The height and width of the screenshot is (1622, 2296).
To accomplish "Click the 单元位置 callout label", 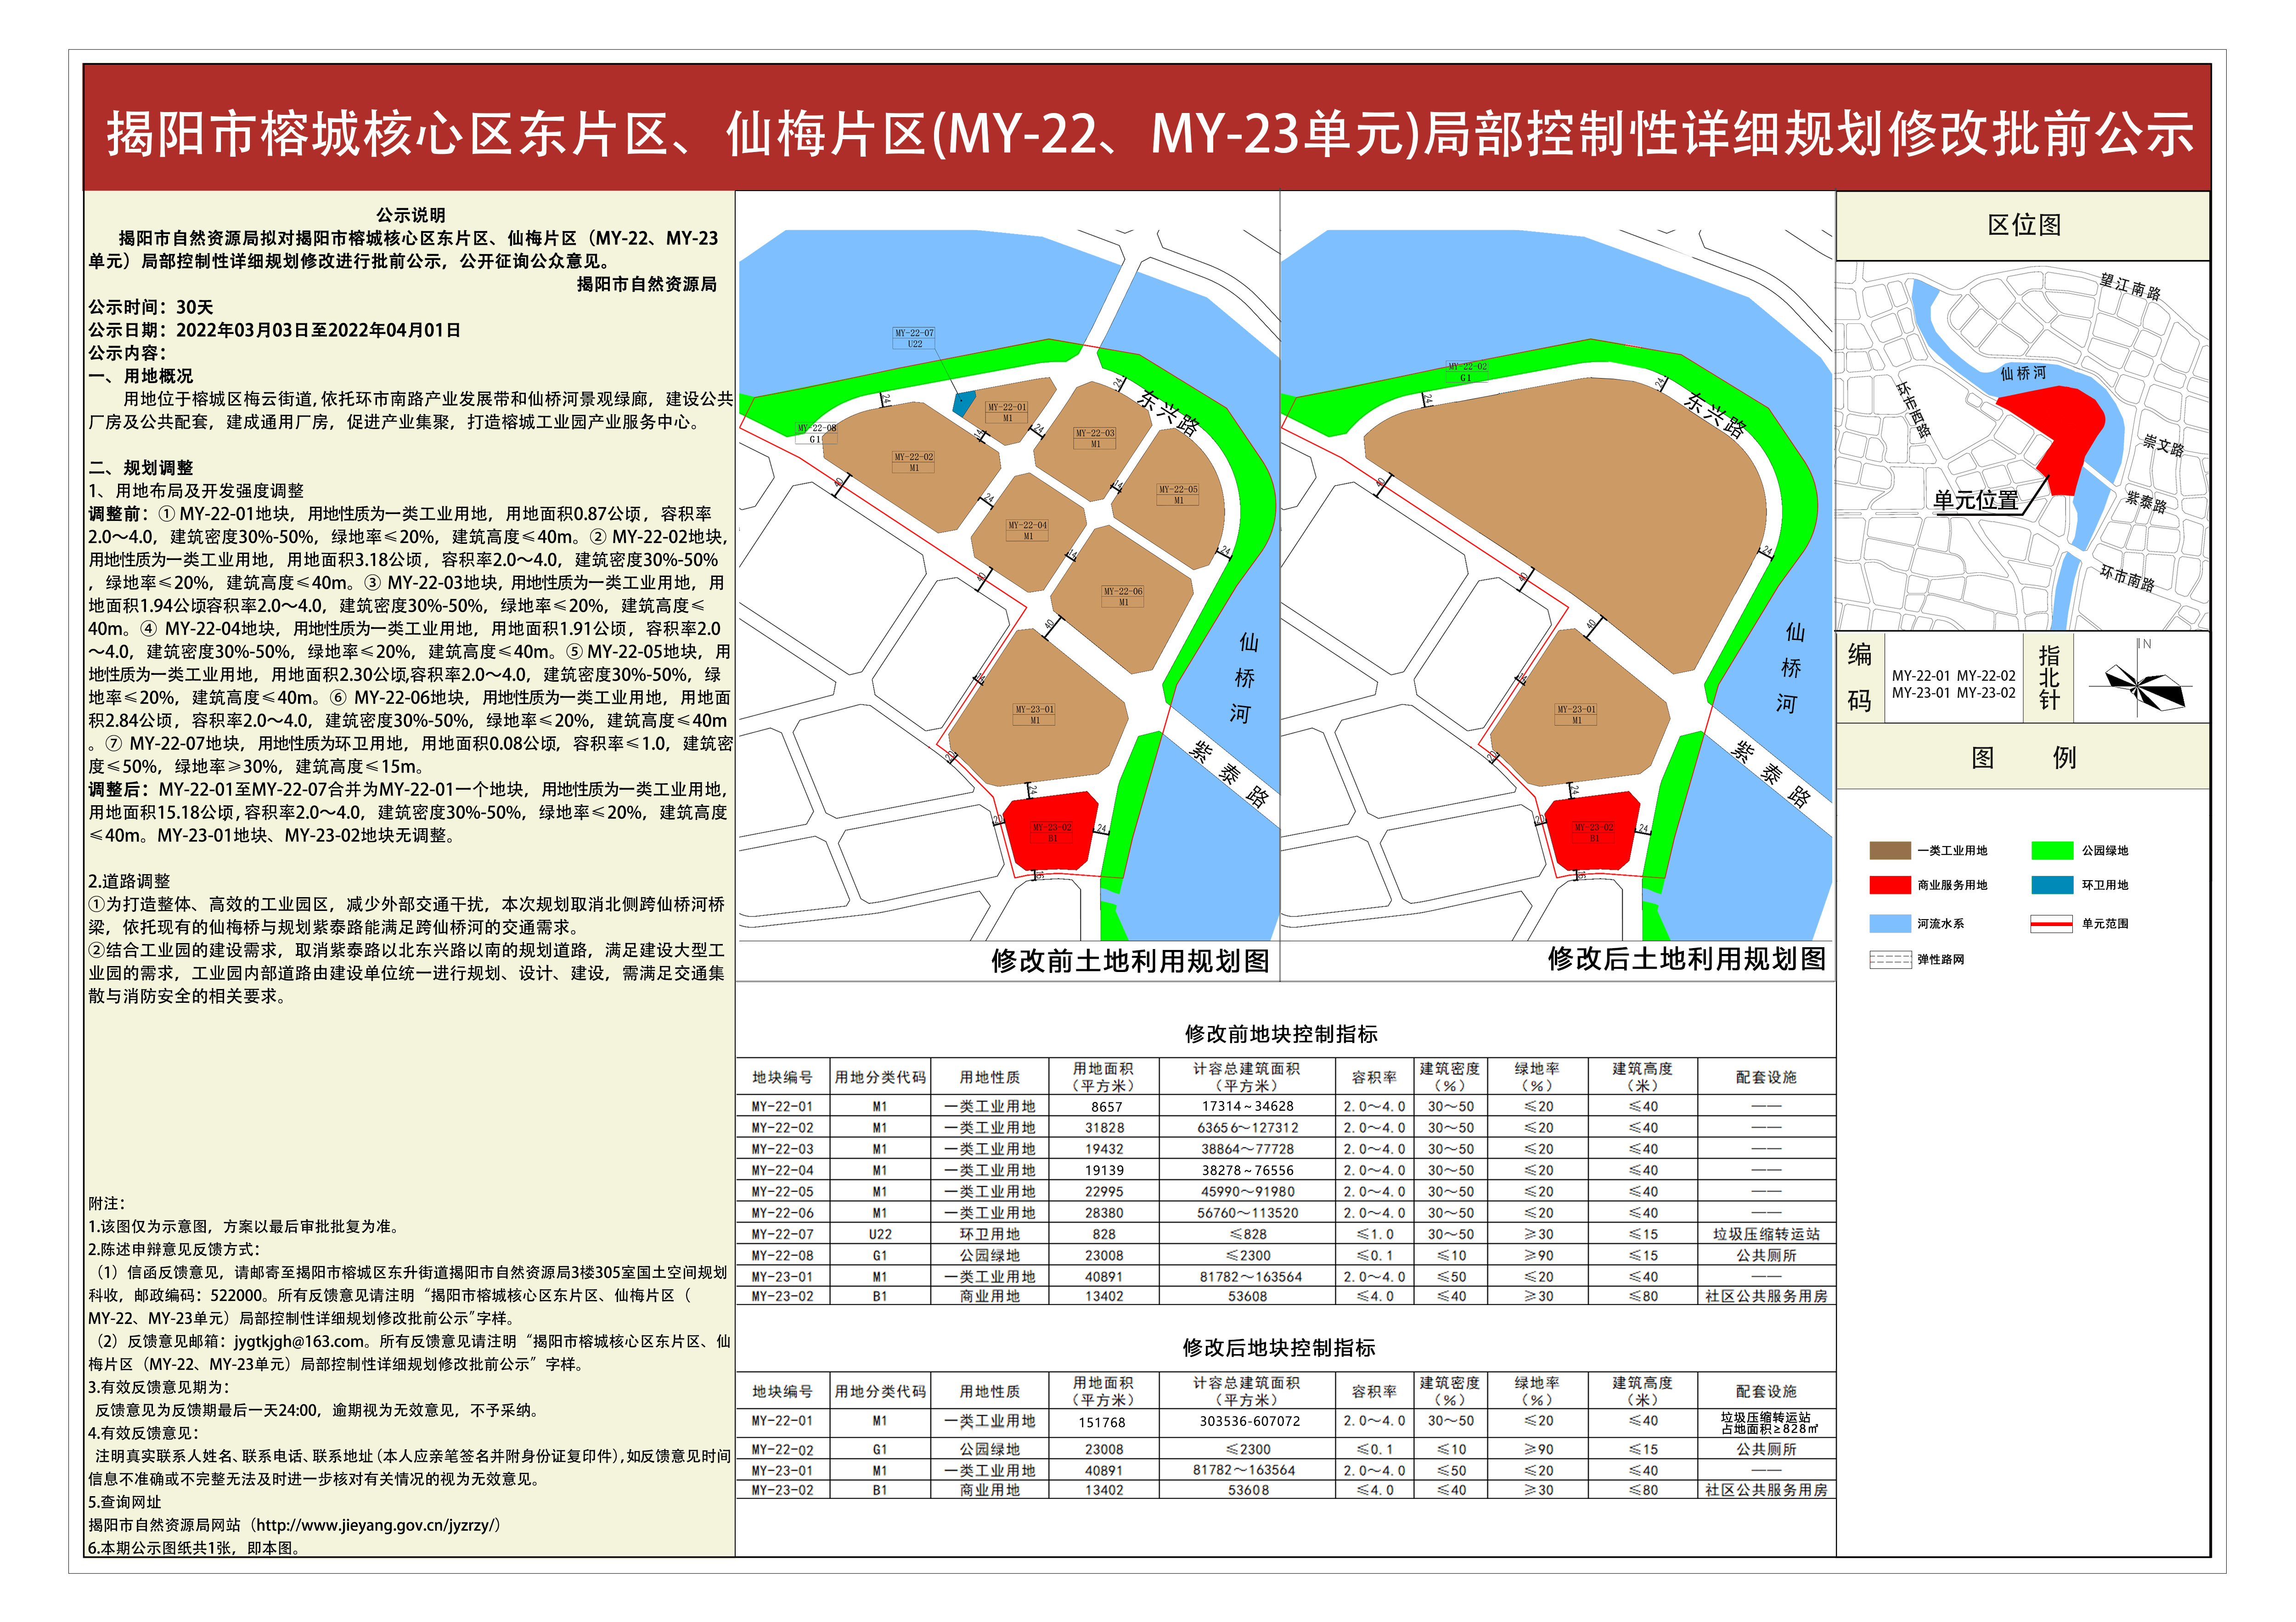I will (x=1975, y=500).
